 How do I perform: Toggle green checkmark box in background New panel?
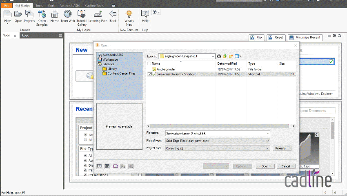[331, 62]
